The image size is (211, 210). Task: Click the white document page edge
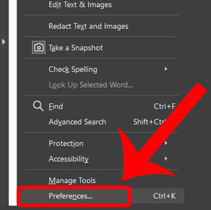pos(13,103)
